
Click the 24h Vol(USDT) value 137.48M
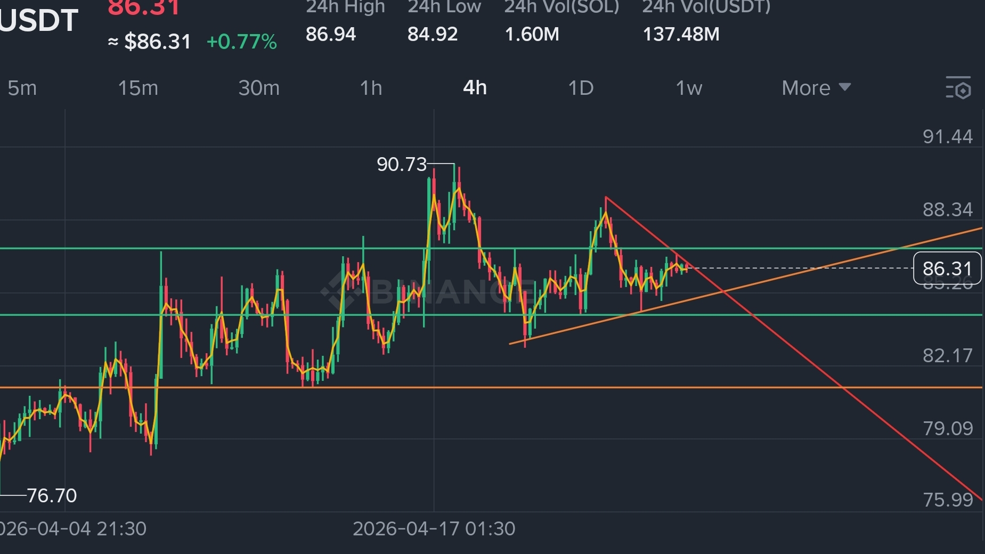[x=681, y=34]
